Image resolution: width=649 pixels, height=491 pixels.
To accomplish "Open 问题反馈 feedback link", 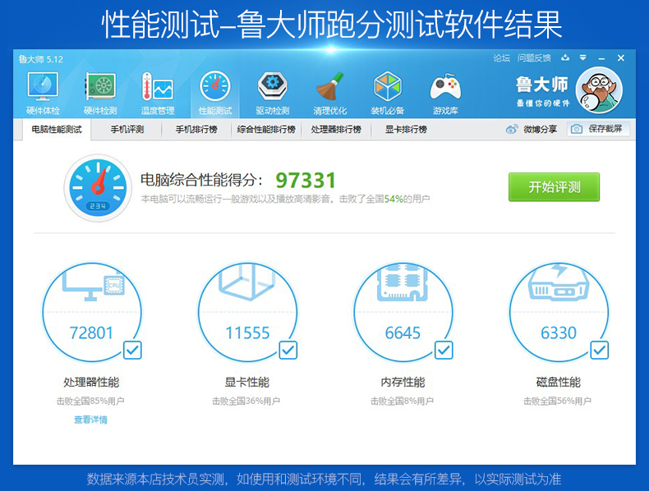I will click(x=534, y=58).
